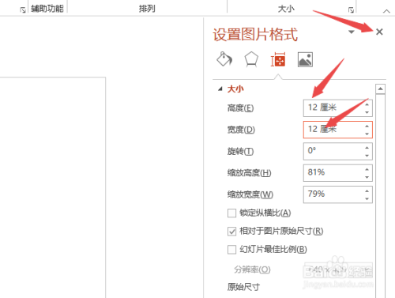
Task: Open the Effects pentagon tab icon
Action: click(251, 59)
